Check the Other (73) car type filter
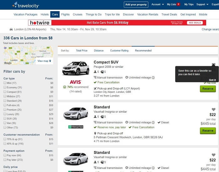The height and width of the screenshot is (172, 219). click(x=5, y=127)
